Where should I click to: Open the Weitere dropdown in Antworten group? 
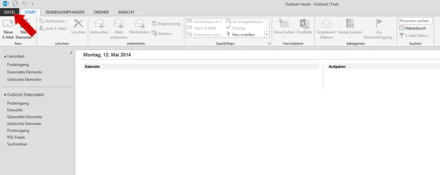coord(163,33)
